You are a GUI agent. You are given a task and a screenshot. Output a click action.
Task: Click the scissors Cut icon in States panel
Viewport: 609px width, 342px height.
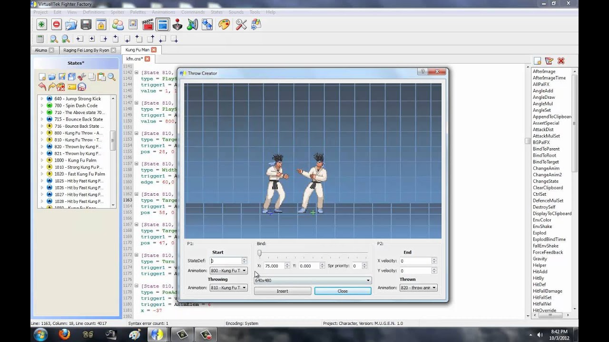coord(82,76)
